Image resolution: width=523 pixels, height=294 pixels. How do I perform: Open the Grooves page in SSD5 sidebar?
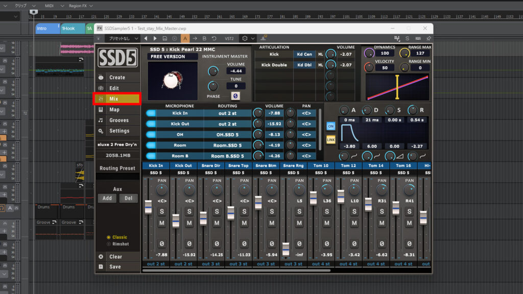[117, 120]
